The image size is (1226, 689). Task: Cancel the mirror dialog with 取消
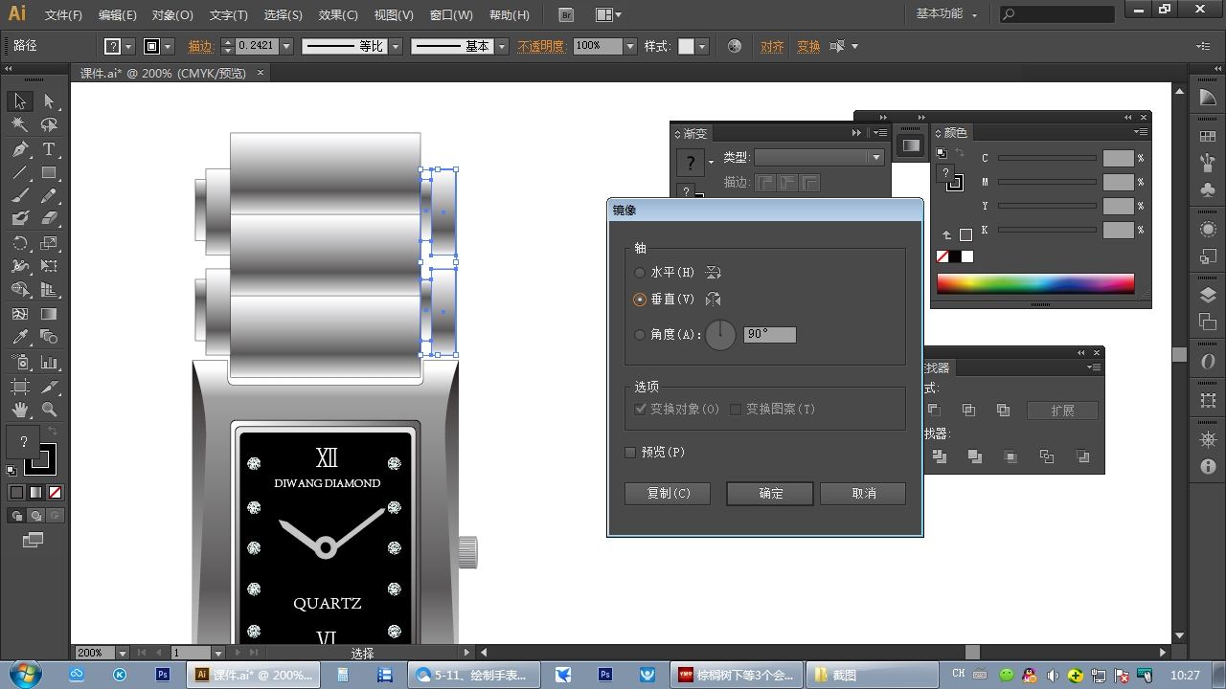click(x=863, y=494)
